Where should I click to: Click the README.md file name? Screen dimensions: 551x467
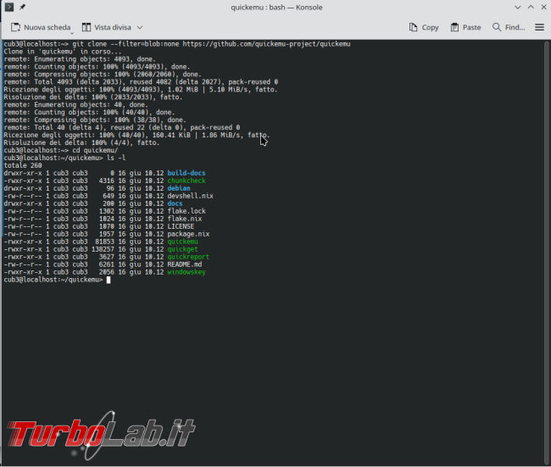pyautogui.click(x=185, y=264)
